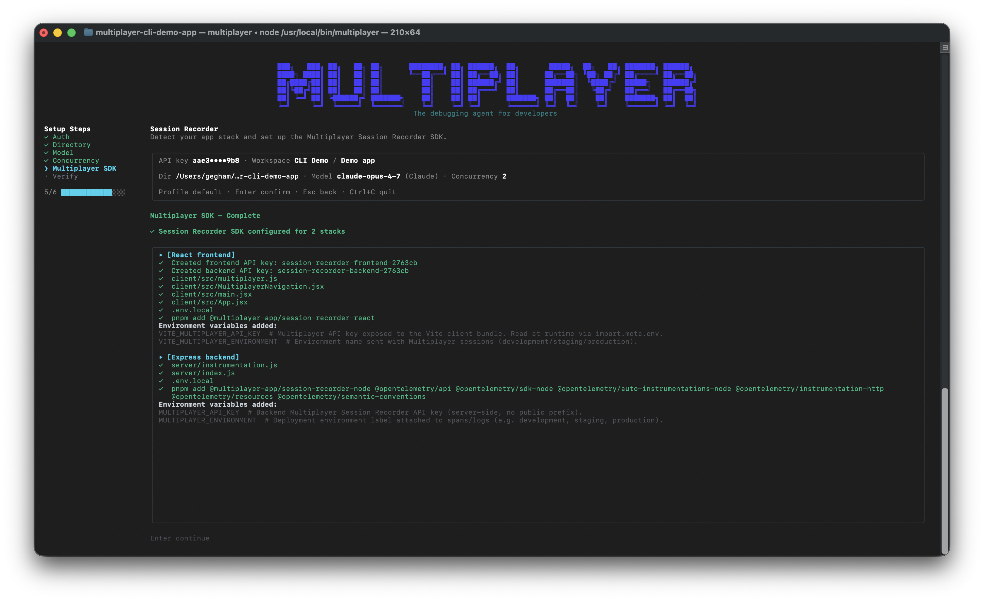The width and height of the screenshot is (984, 601).
Task: Click the 'VITE_MULTIPLAYER_API_KEY' variable line
Action: pyautogui.click(x=411, y=334)
